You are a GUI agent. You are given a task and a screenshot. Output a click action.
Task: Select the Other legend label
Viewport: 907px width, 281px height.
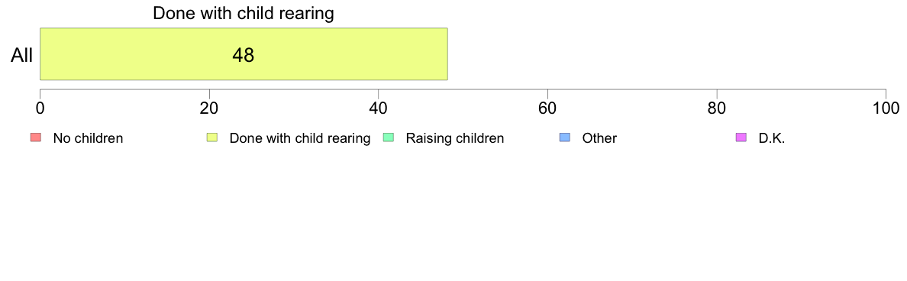[599, 138]
